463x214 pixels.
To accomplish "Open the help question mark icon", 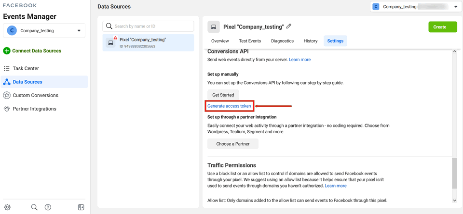I will [48, 207].
